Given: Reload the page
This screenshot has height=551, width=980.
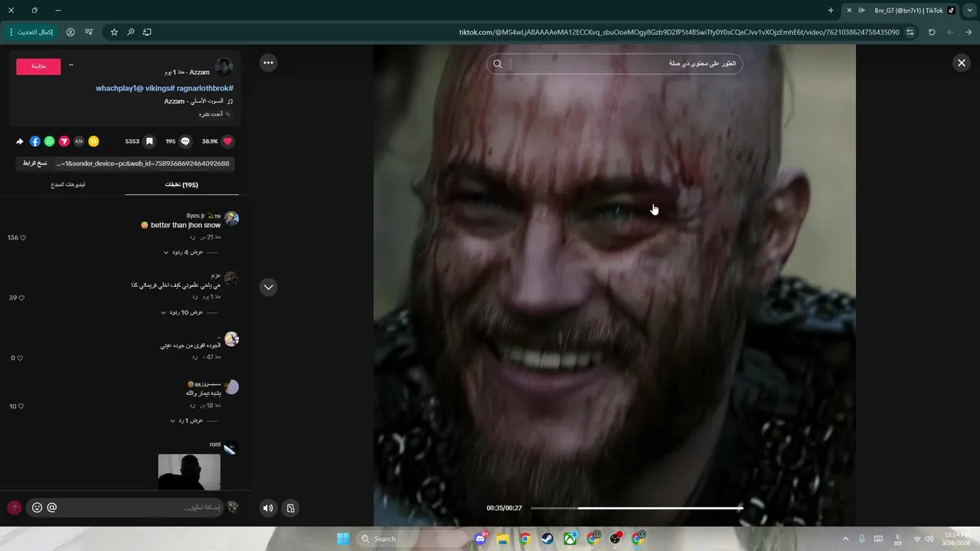Looking at the screenshot, I should pos(932,32).
